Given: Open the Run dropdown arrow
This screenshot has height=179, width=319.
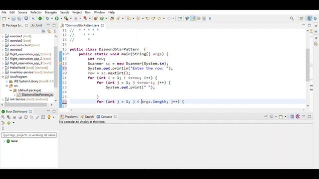Looking at the screenshot, I should (61, 18).
